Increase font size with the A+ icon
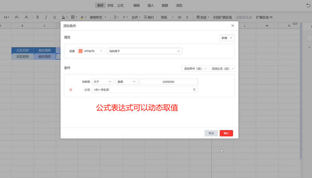 (17, 17)
